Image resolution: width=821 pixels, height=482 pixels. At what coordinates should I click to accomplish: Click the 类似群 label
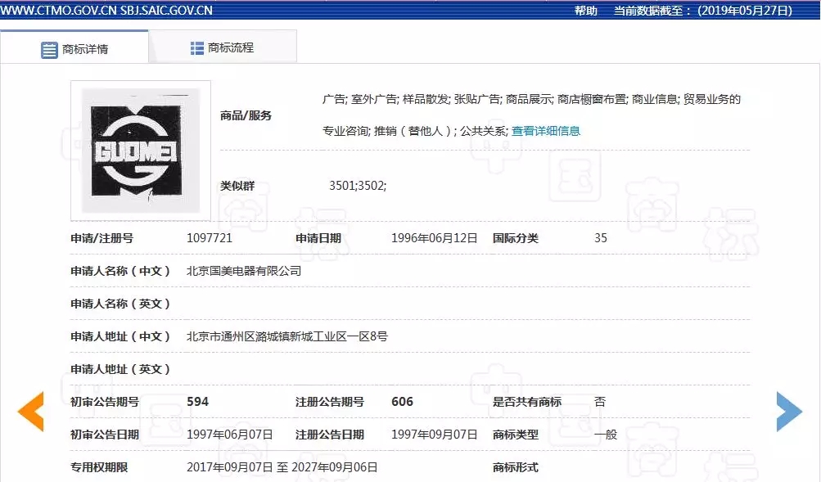pyautogui.click(x=237, y=186)
